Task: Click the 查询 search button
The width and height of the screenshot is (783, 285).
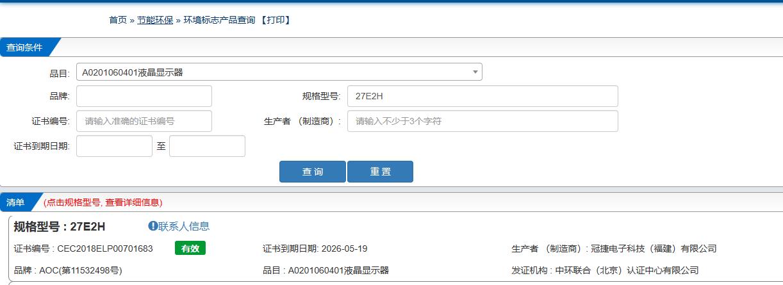Action: tap(313, 172)
